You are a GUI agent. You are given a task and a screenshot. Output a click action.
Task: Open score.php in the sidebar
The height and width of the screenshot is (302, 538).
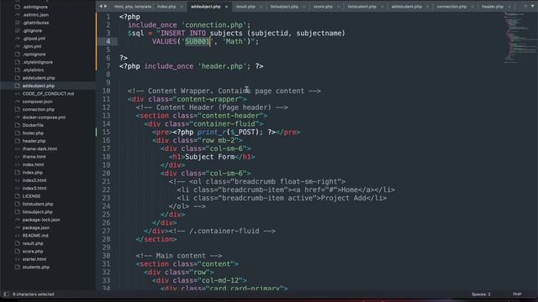point(33,251)
